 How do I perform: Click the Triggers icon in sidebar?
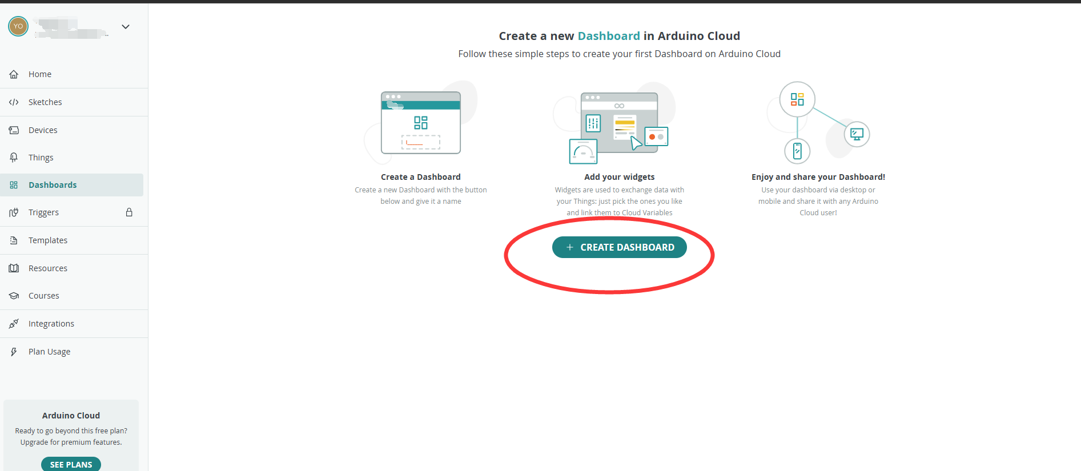click(x=14, y=212)
